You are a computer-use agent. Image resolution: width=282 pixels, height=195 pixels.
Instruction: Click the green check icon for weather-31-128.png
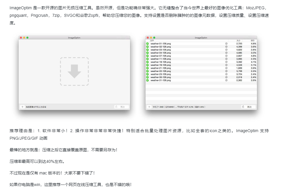click(x=148, y=80)
